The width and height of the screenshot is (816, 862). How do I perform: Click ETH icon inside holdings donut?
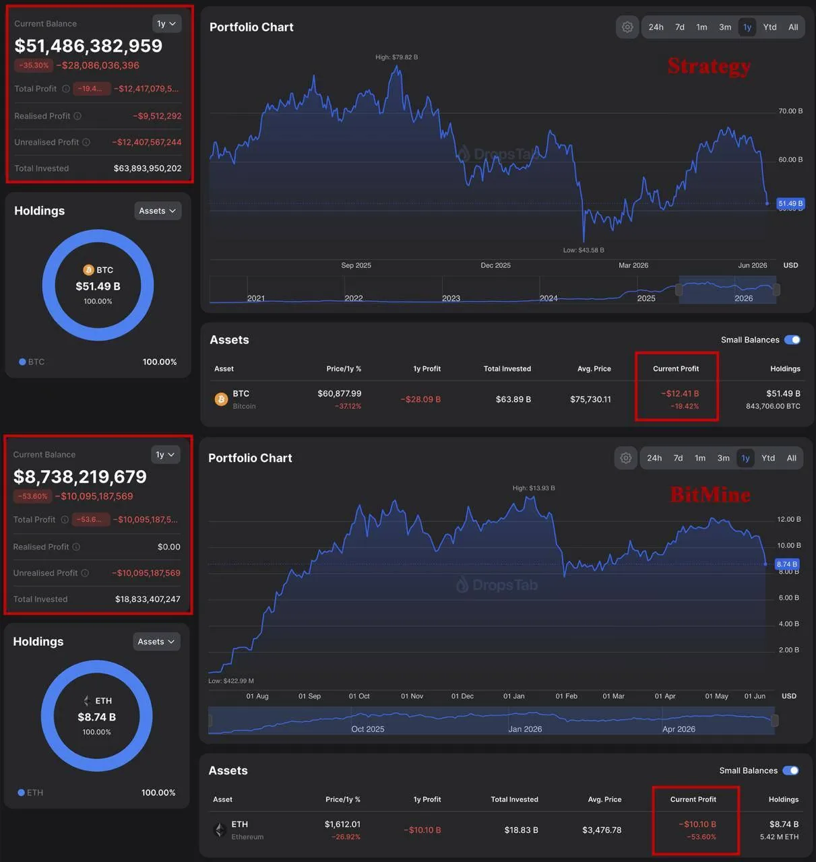click(87, 701)
